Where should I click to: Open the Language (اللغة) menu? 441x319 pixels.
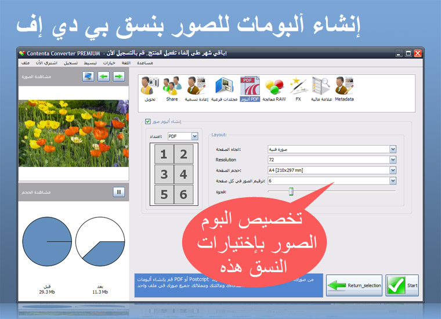pyautogui.click(x=126, y=63)
